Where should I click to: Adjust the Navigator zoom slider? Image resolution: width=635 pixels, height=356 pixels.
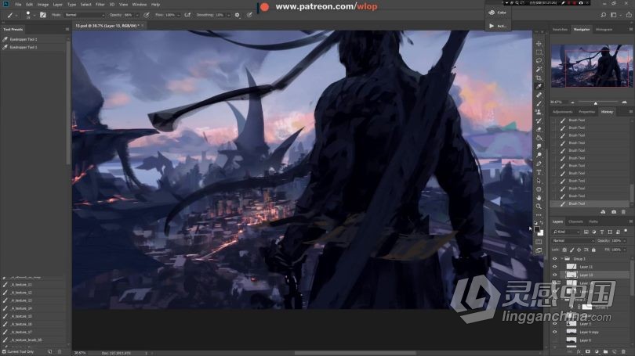click(x=595, y=102)
